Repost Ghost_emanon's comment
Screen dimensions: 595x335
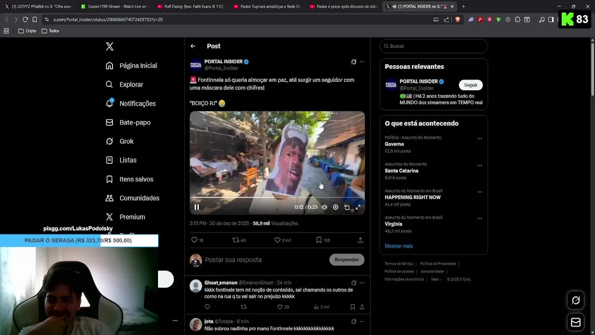[x=244, y=307]
